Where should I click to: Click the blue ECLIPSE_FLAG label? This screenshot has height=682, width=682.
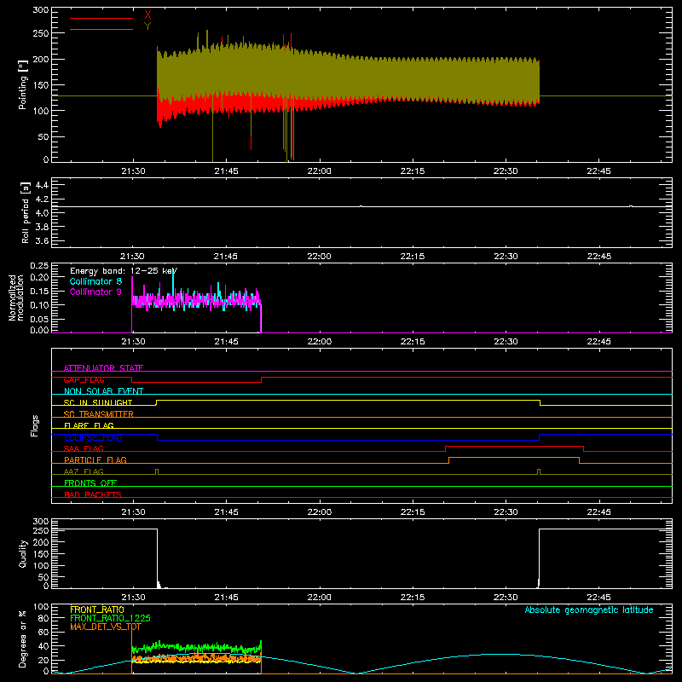point(93,437)
